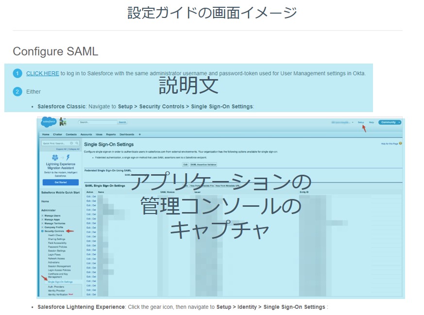The image size is (424, 315).
Task: Switch to the Chatter tab
Action: pos(58,134)
